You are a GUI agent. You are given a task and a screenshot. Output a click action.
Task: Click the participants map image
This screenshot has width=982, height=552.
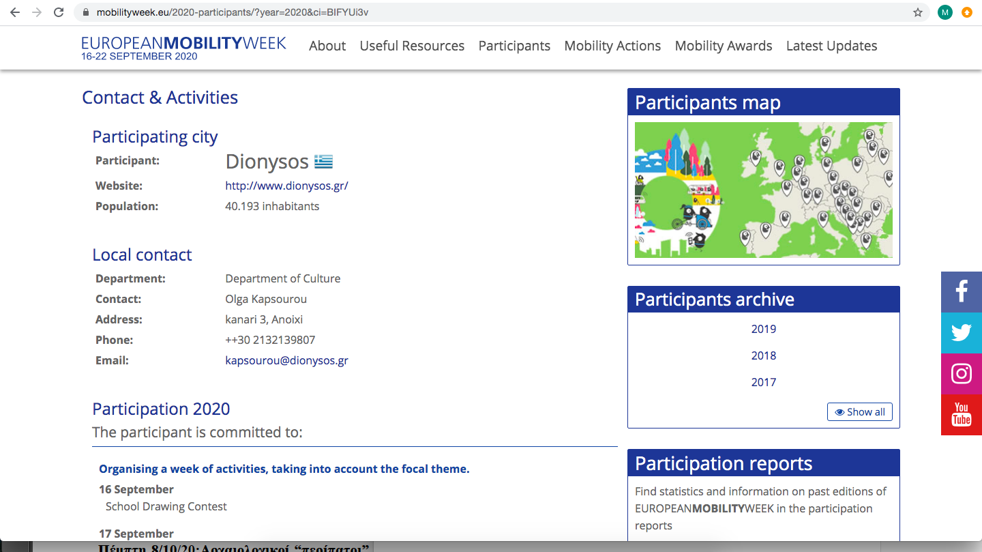(764, 190)
